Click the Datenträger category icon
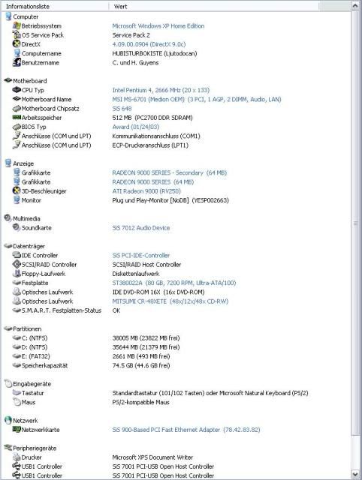This screenshot has width=362, height=480. tap(8, 246)
